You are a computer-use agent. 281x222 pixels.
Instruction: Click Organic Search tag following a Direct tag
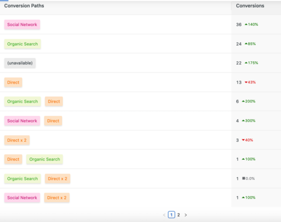[44, 159]
